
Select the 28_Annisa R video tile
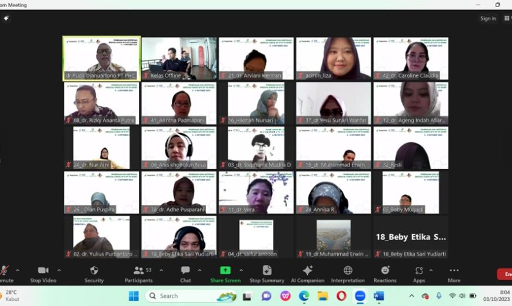[x=333, y=192]
